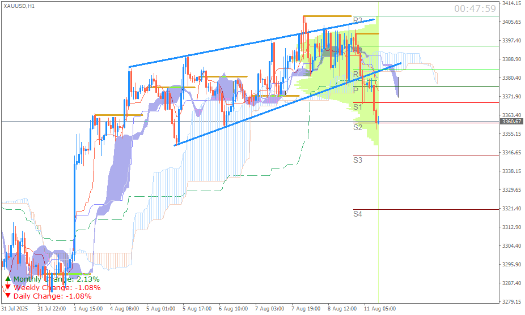Click the 3355.15 price axis label
The height and width of the screenshot is (315, 525).
(511, 133)
